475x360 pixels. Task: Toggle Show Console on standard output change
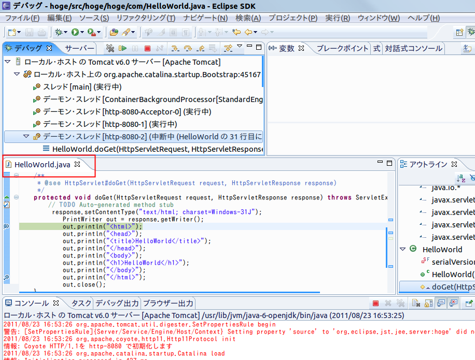441,303
